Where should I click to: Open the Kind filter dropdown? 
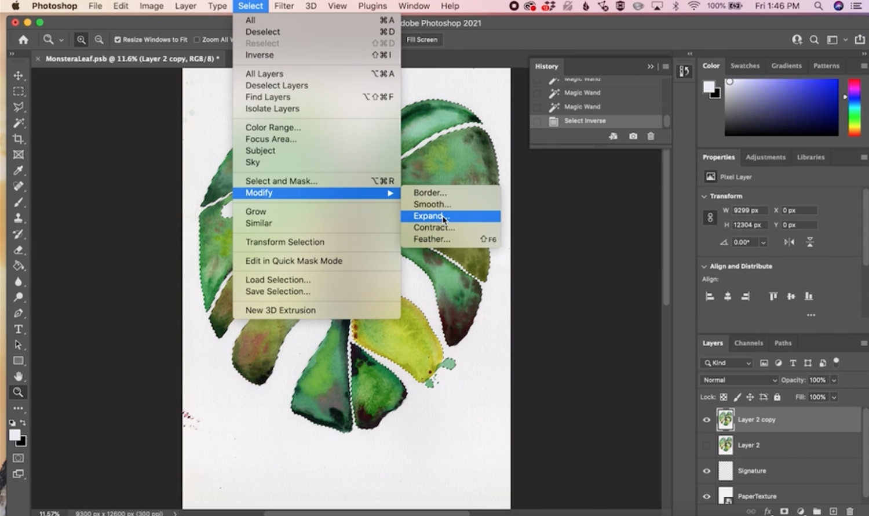725,362
